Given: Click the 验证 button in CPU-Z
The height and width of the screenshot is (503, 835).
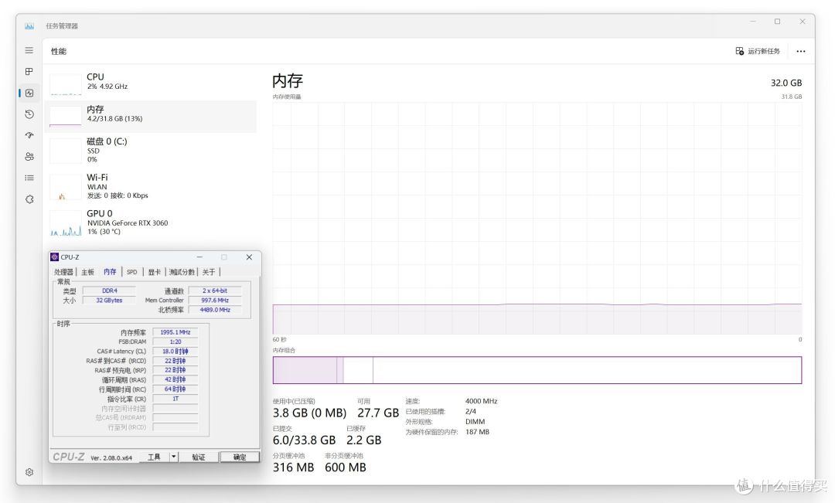Looking at the screenshot, I should [x=199, y=456].
